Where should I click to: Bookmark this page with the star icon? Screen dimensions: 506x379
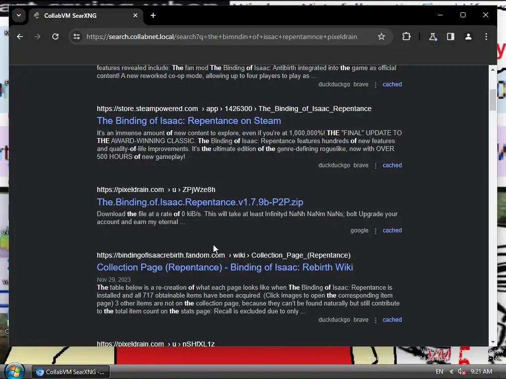click(x=381, y=37)
